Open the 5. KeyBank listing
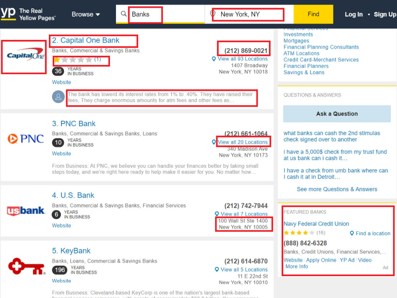 [x=71, y=251]
